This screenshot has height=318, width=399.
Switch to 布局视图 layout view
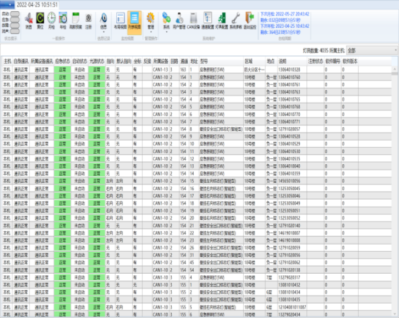pyautogui.click(x=120, y=20)
